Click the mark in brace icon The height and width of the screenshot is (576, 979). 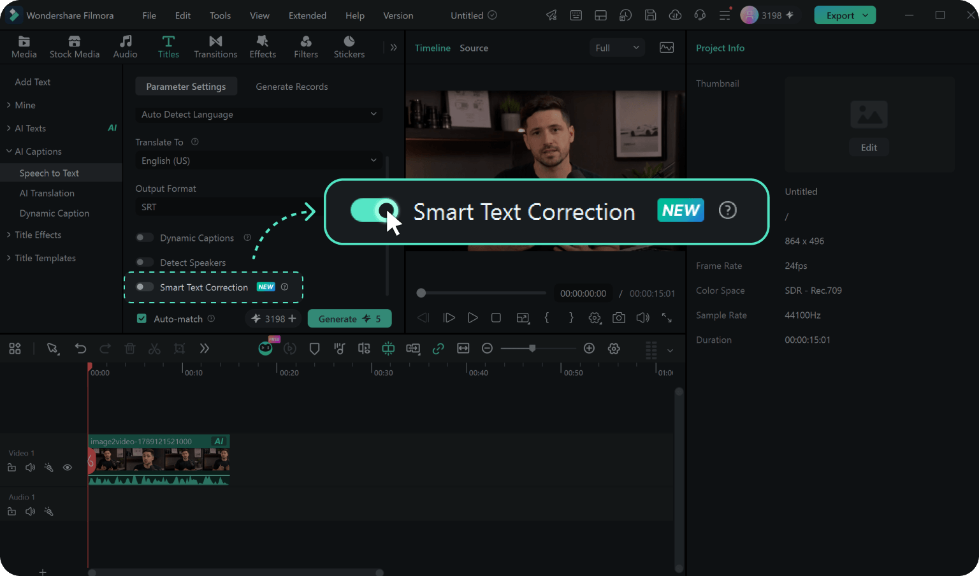[546, 317]
